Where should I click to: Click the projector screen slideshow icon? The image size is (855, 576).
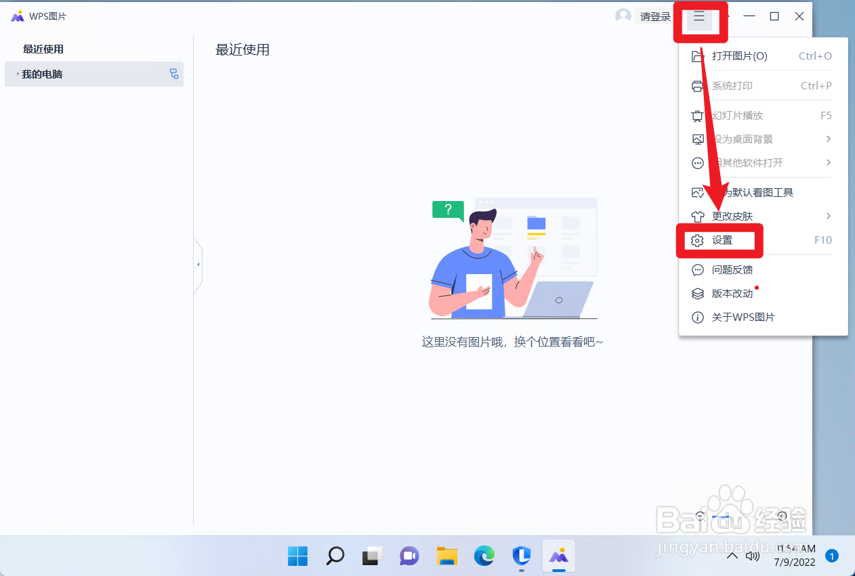pyautogui.click(x=698, y=116)
